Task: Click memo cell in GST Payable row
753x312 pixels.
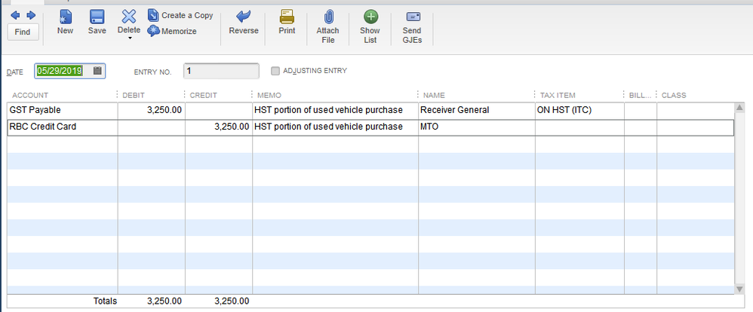Action: 335,110
